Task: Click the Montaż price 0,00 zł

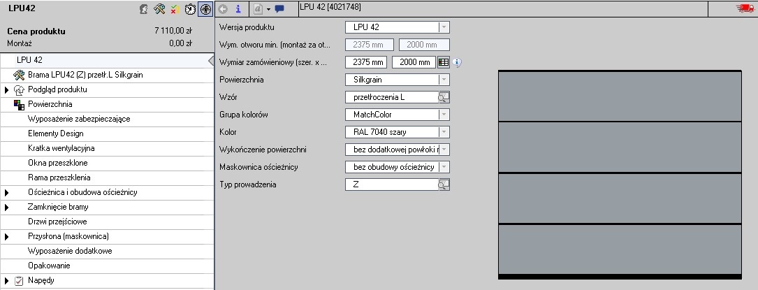Action: 181,43
